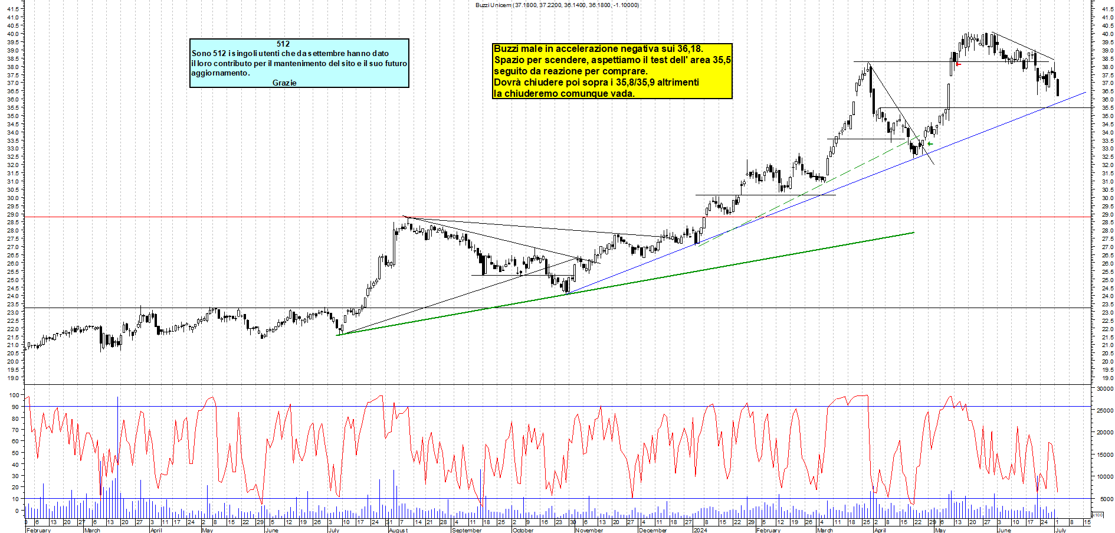Image resolution: width=1115 pixels, height=533 pixels.
Task: Click the word 'aggiornamento.' in cyan box
Action: pyautogui.click(x=221, y=73)
